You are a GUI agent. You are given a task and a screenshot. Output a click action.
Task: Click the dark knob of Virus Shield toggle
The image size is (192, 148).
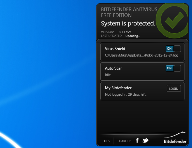(x=177, y=49)
